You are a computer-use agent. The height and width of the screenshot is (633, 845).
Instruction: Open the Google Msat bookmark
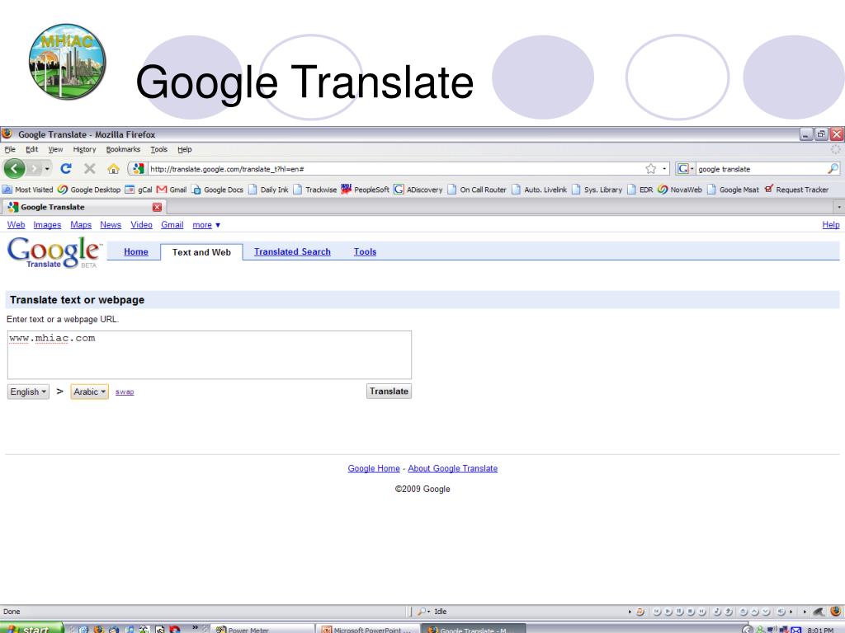click(733, 190)
